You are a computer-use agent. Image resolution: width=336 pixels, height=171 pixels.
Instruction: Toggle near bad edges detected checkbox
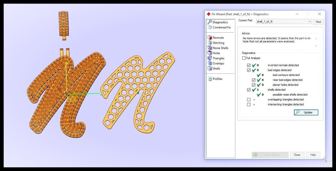(254, 80)
